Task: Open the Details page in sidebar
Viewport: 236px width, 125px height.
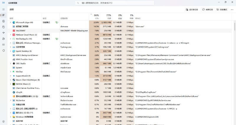Action: (x=4, y=45)
